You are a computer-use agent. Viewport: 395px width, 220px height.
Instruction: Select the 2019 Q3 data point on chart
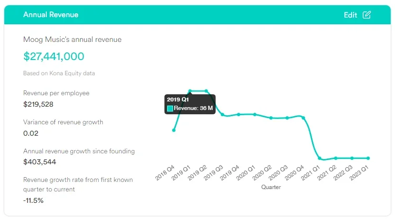(x=222, y=114)
